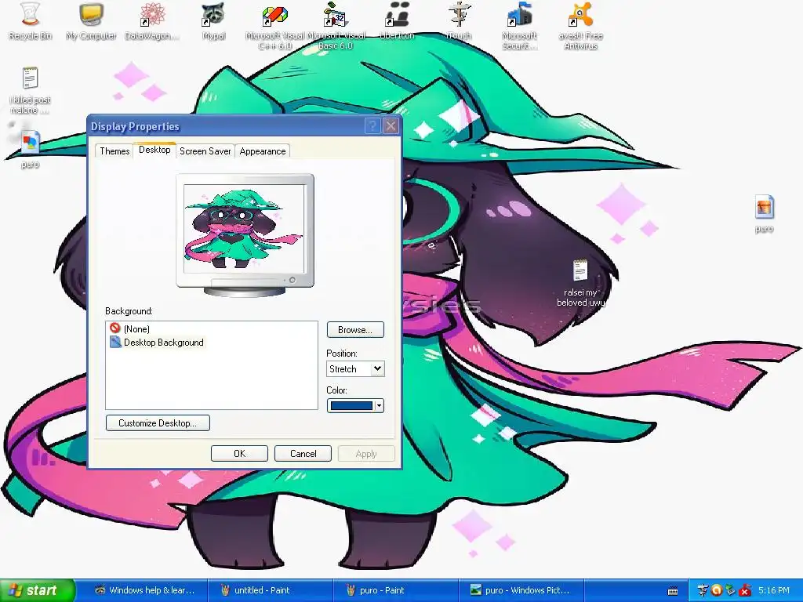The image size is (803, 602).
Task: Open the Screen Saver tab
Action: (205, 151)
